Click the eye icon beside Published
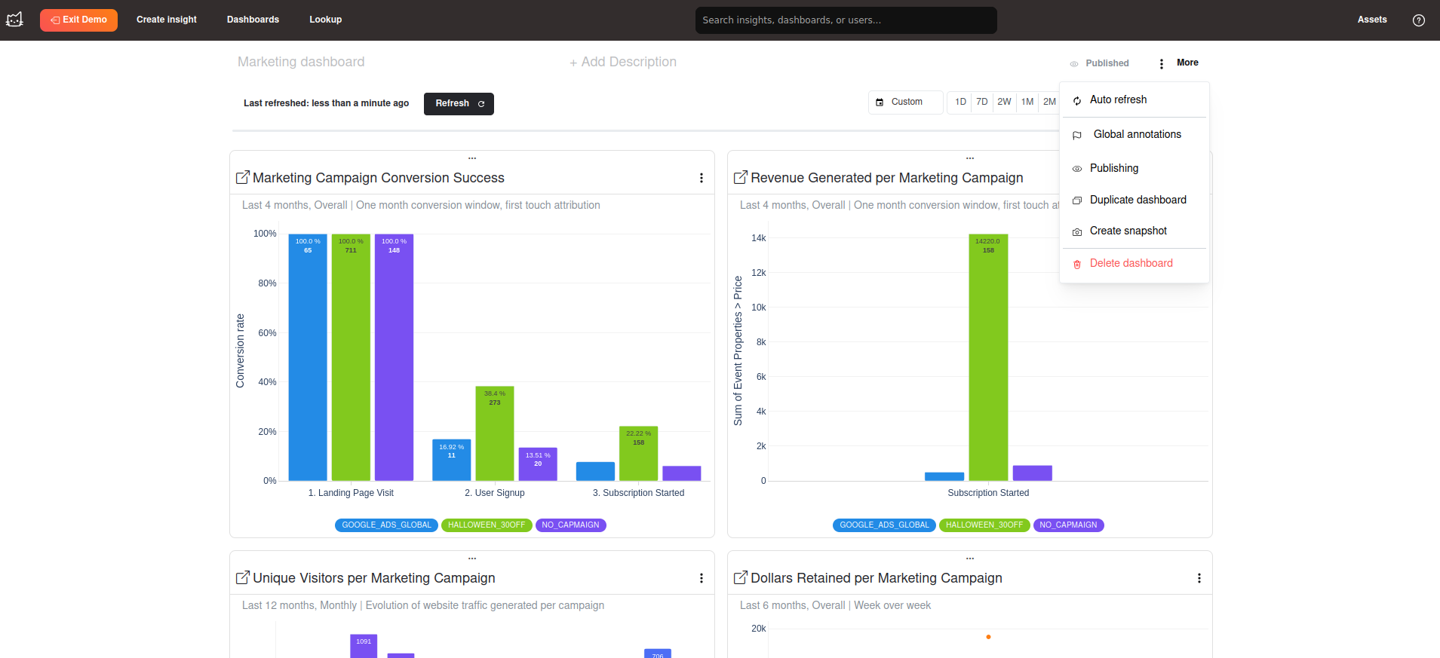 1073,64
